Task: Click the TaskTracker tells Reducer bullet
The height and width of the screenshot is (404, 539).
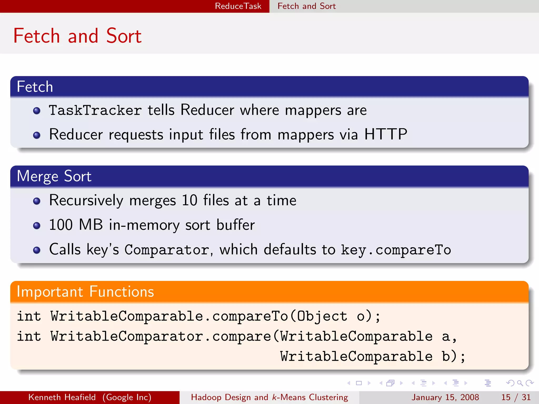Action: 208,110
